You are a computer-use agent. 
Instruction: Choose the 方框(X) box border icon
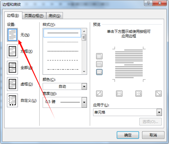tap(13, 51)
